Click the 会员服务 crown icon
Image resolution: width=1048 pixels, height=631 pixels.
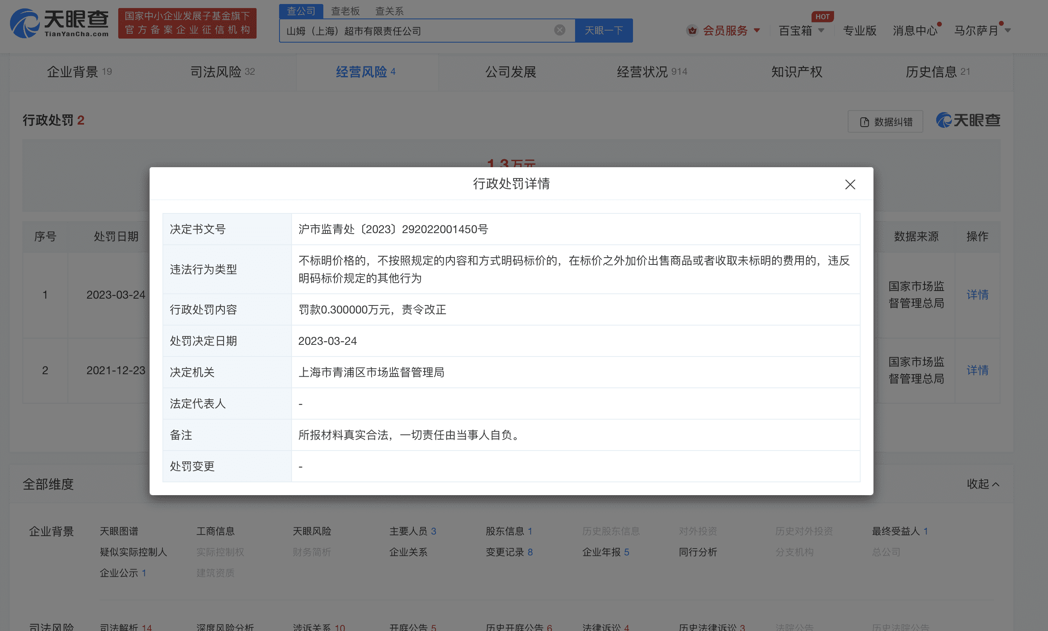tap(693, 31)
